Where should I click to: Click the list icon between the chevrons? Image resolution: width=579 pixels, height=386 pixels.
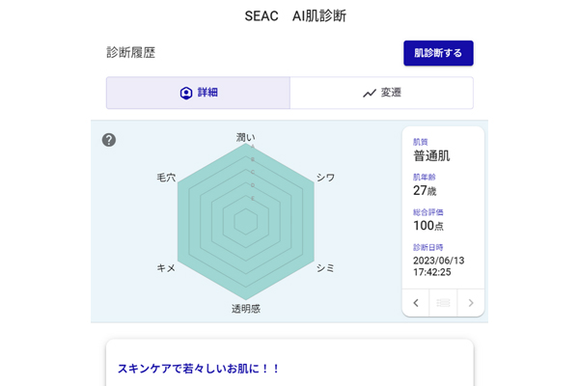click(443, 303)
